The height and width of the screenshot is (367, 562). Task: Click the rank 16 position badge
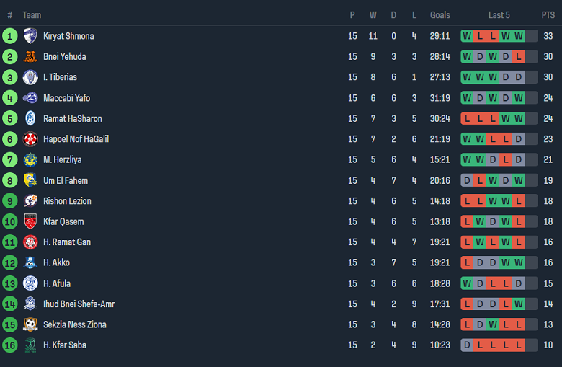[x=10, y=345]
